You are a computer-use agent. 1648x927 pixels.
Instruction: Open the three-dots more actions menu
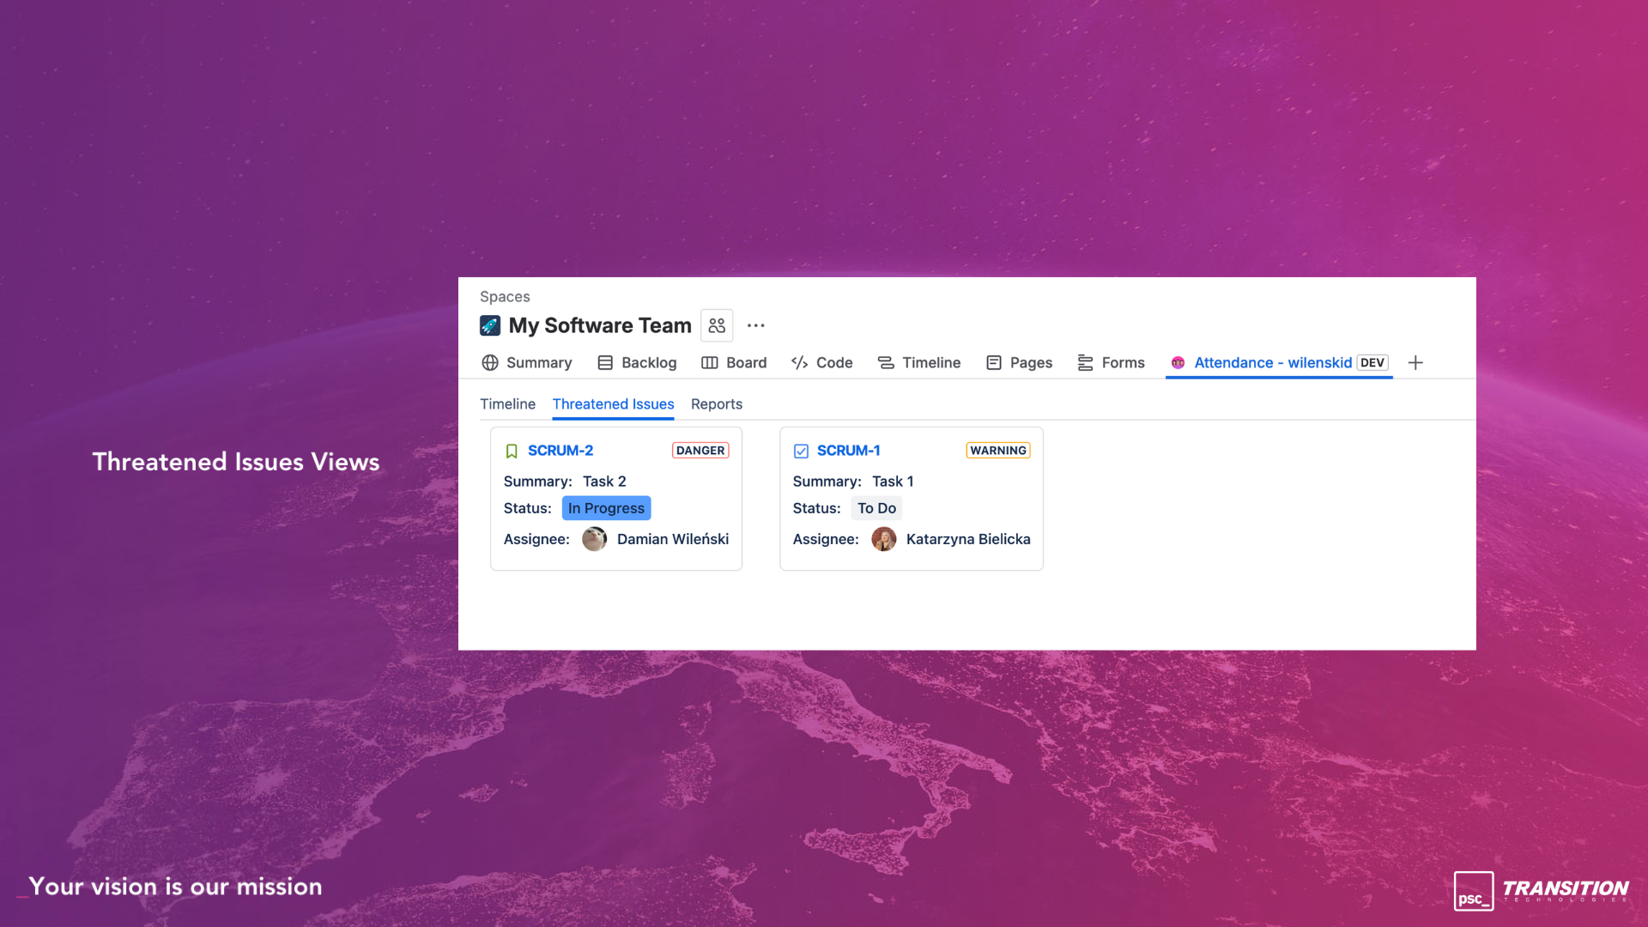755,325
